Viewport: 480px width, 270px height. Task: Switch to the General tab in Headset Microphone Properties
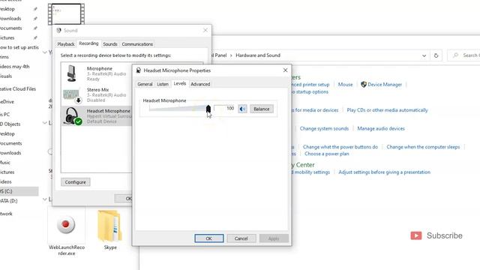145,84
